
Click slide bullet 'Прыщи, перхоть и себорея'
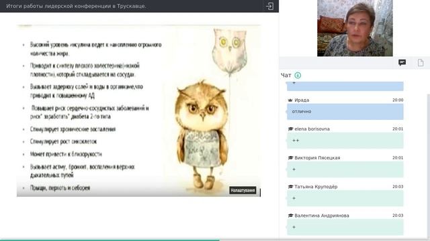point(60,188)
